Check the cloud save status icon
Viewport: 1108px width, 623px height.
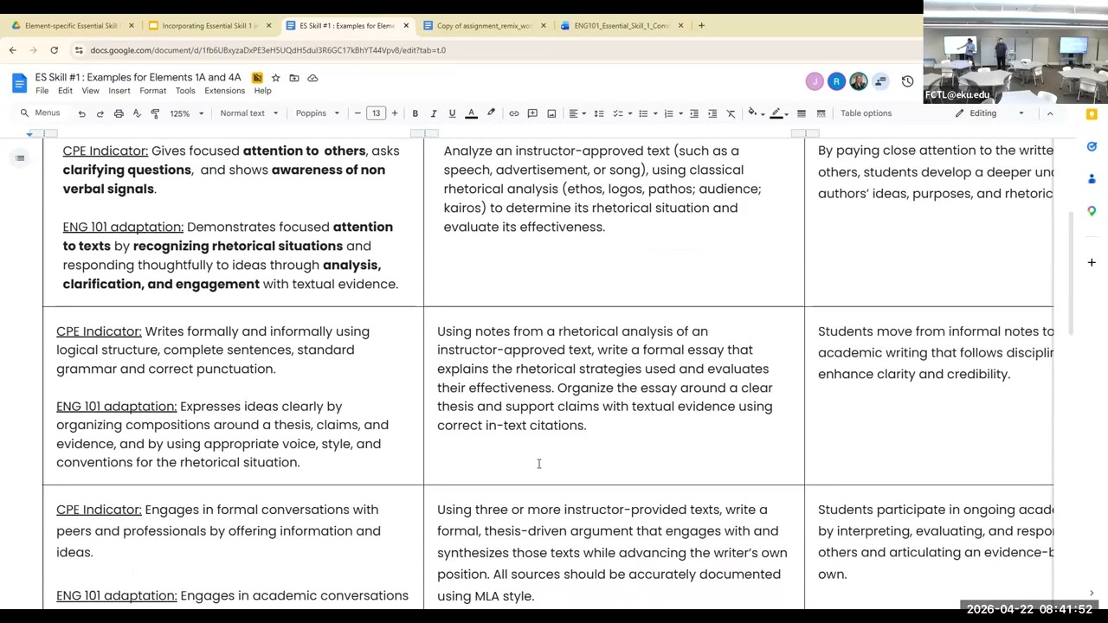(312, 78)
